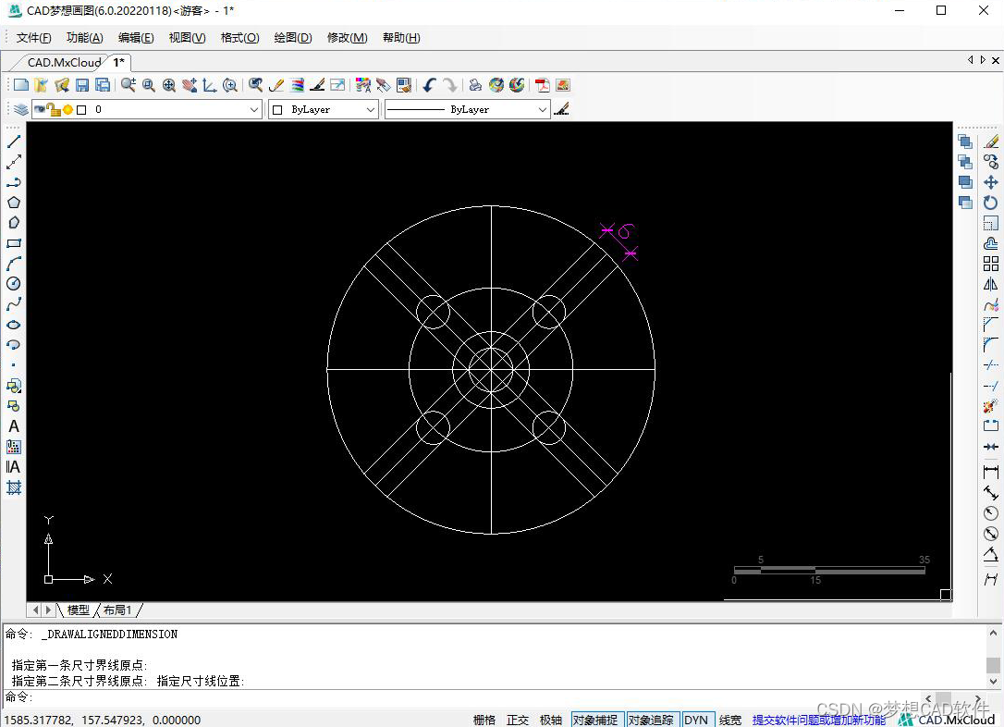This screenshot has height=727, width=1004.
Task: Click the Export to PDF icon
Action: (x=543, y=85)
